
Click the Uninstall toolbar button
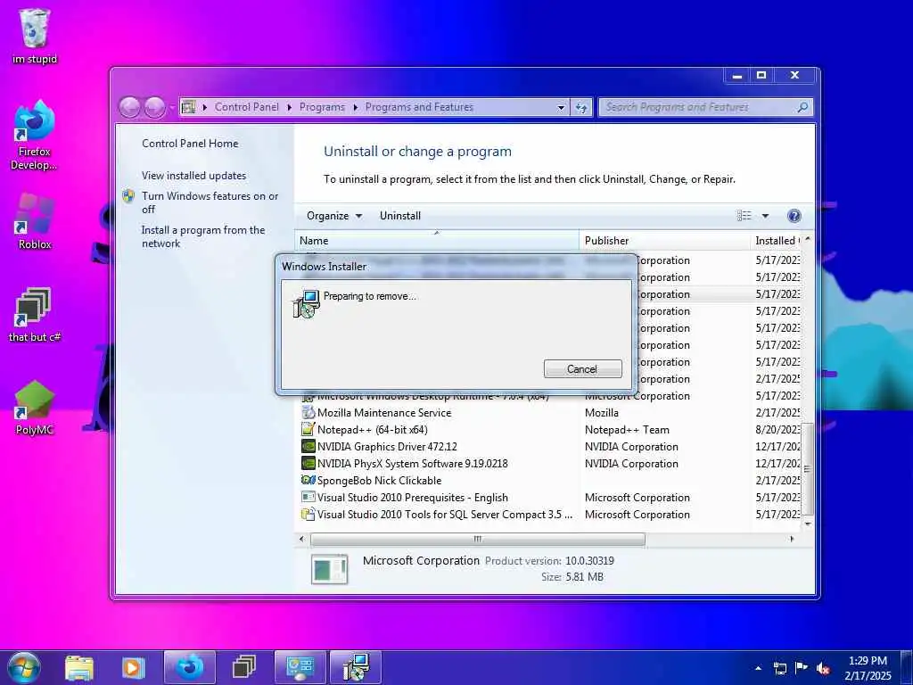point(400,216)
